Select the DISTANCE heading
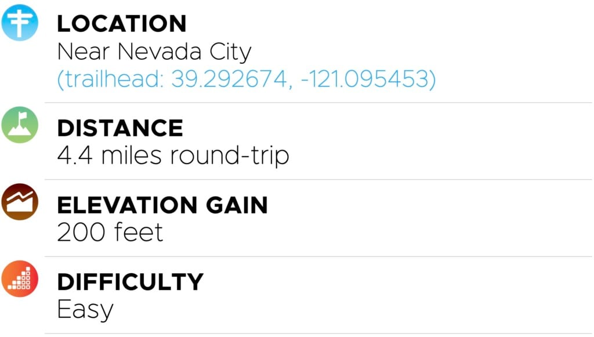This screenshot has width=594, height=337. 120,128
